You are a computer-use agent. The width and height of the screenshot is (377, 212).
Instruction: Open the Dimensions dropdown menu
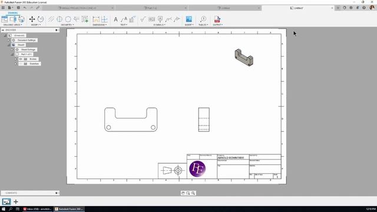tap(100, 25)
